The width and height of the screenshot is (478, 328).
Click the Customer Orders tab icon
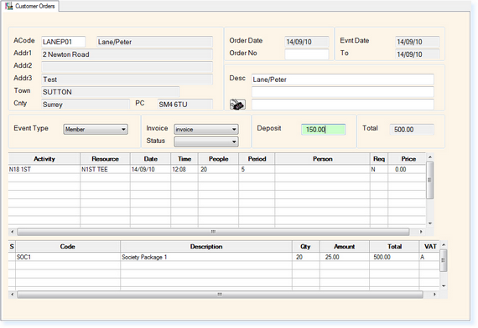[9, 6]
